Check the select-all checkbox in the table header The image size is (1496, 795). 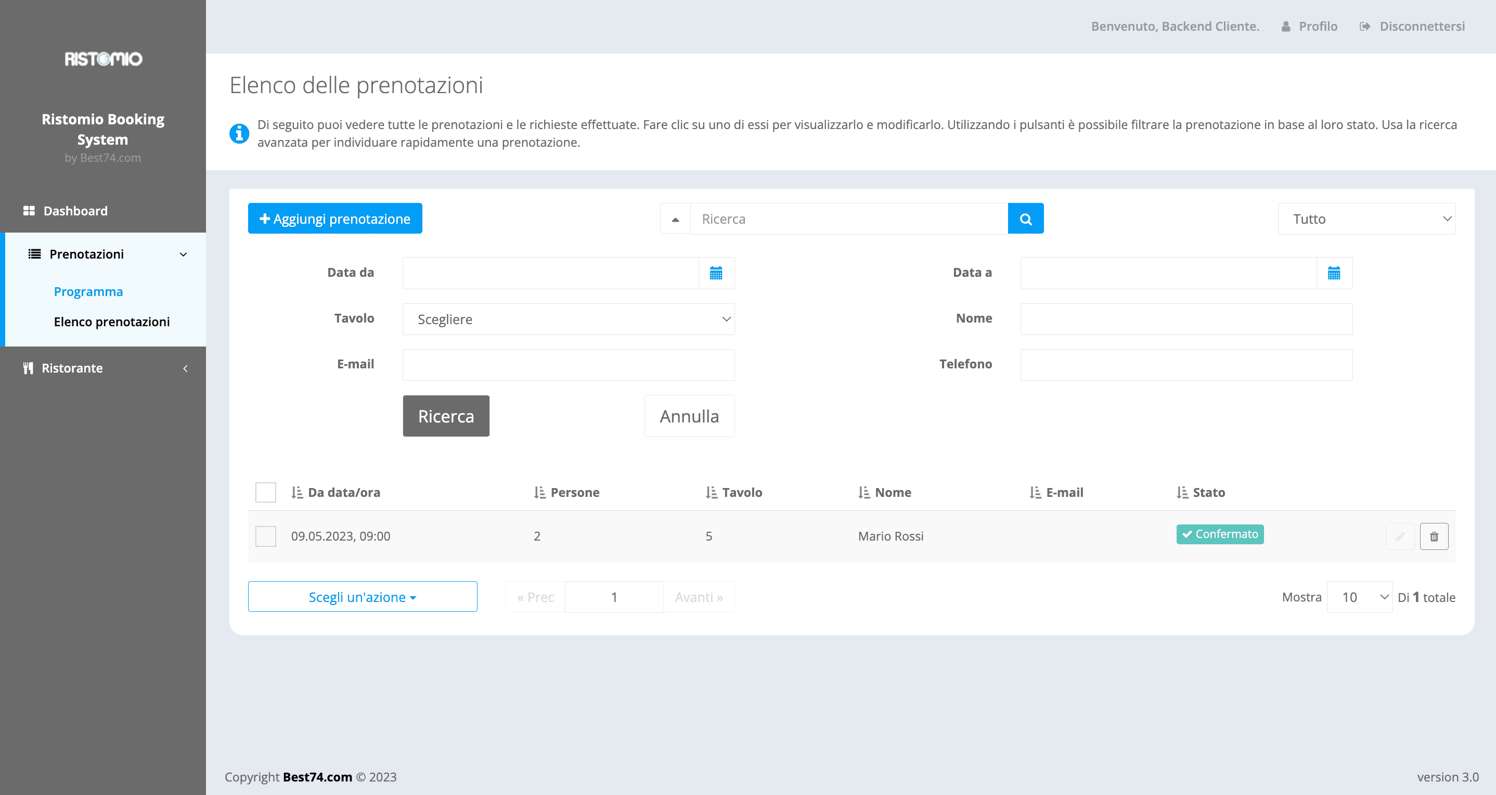pos(265,492)
